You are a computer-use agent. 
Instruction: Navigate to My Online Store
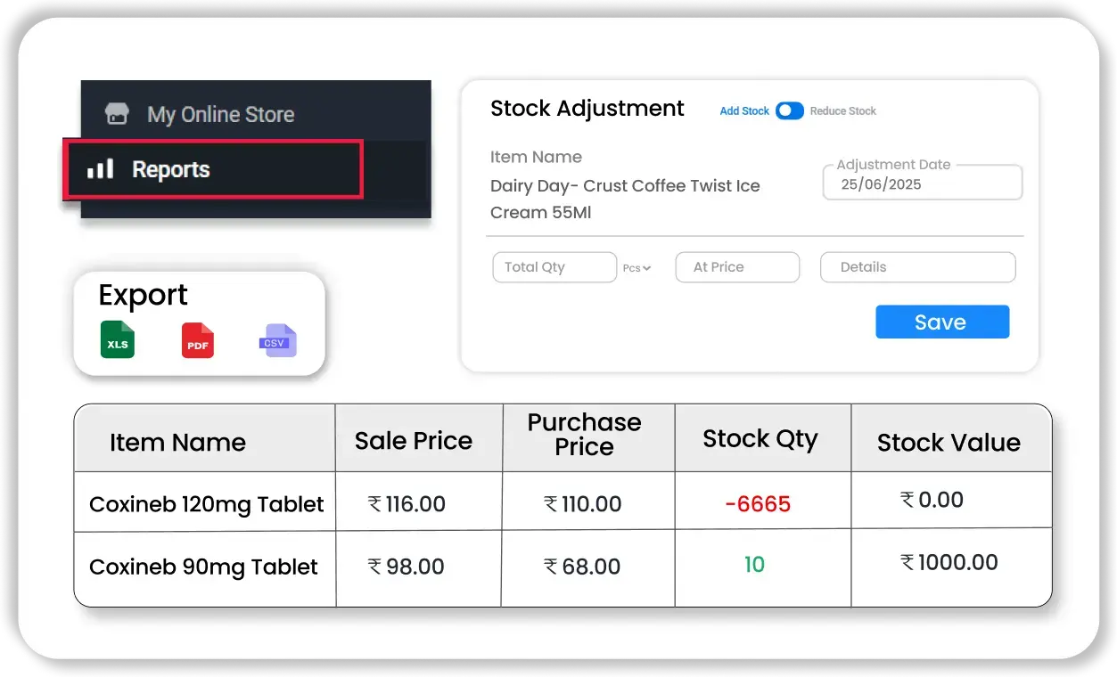point(220,114)
